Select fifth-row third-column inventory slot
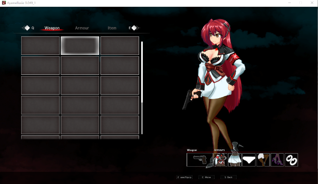Viewport: 318px width, 184px height. click(120, 125)
